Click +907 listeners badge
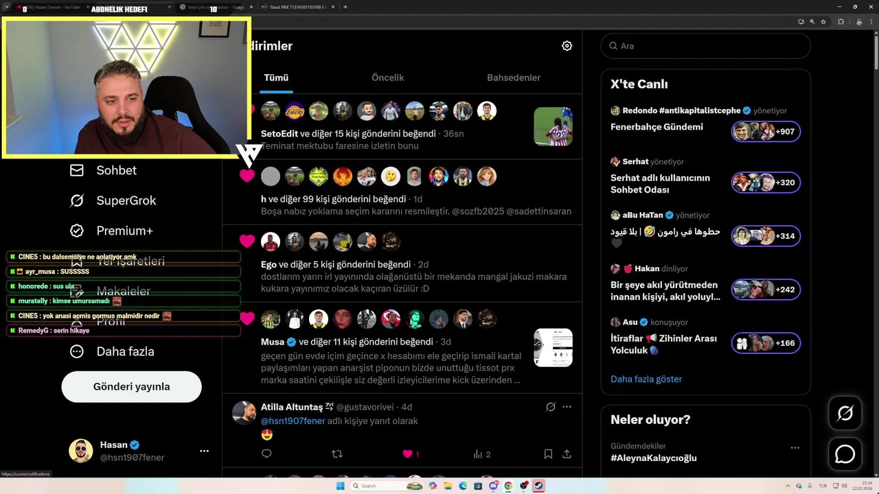The height and width of the screenshot is (494, 879). coord(766,131)
